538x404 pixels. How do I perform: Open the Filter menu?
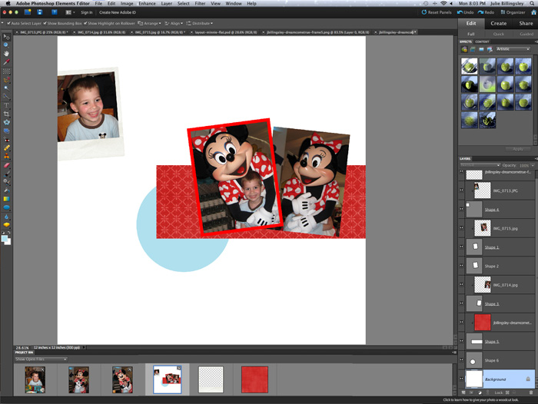point(200,3)
